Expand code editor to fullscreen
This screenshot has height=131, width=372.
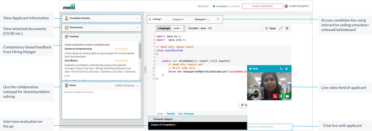281,28
